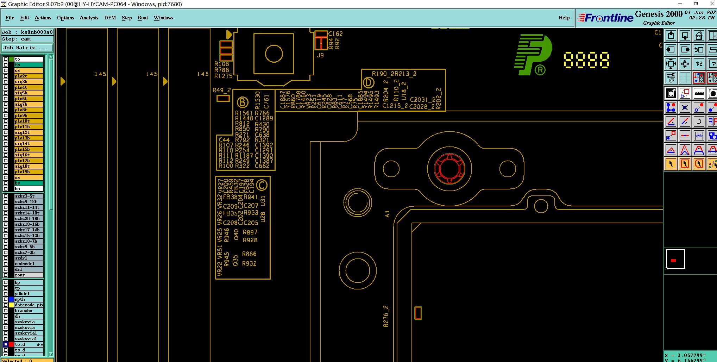Click layer list scroll down arrow
Image resolution: width=717 pixels, height=362 pixels.
coord(51,354)
